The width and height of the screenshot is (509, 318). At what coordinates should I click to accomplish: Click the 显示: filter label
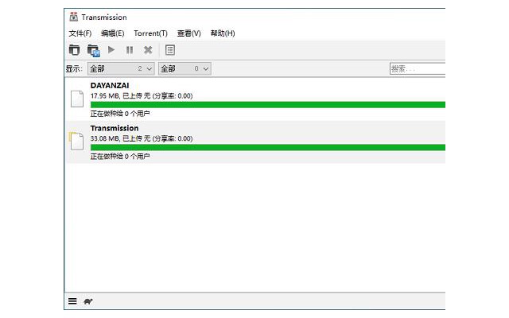coord(74,69)
